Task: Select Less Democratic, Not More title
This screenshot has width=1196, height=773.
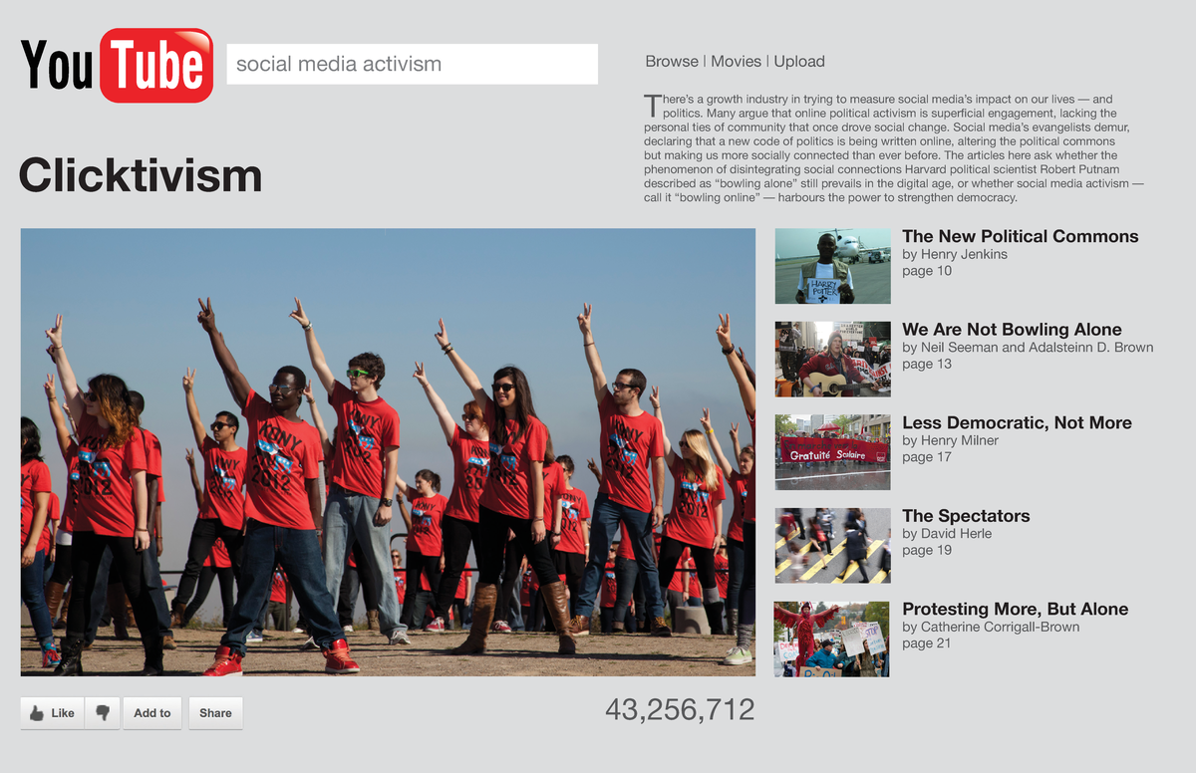Action: tap(1017, 422)
